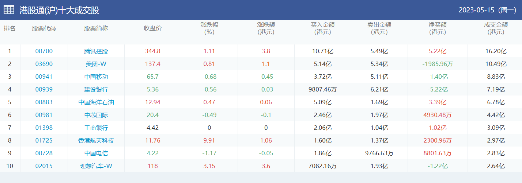The image size is (522, 183).
Task: Open 中国海洋石油 stock details
Action: pyautogui.click(x=96, y=102)
